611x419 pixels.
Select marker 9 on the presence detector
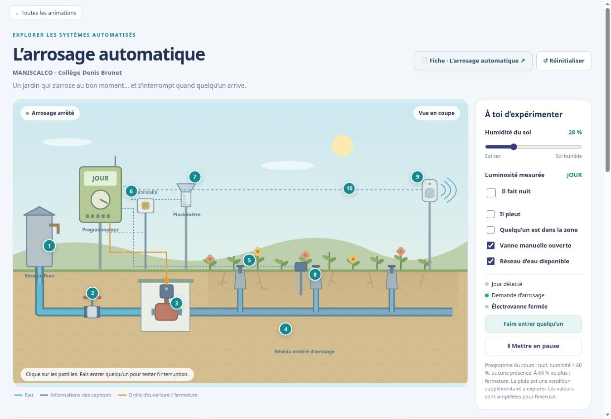(417, 177)
